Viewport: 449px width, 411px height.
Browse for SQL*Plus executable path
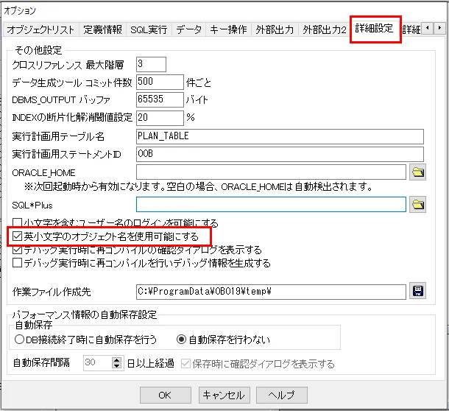[x=417, y=205]
